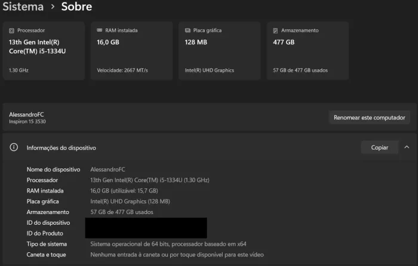Click Sistema operacional de 64 bits value

168,244
